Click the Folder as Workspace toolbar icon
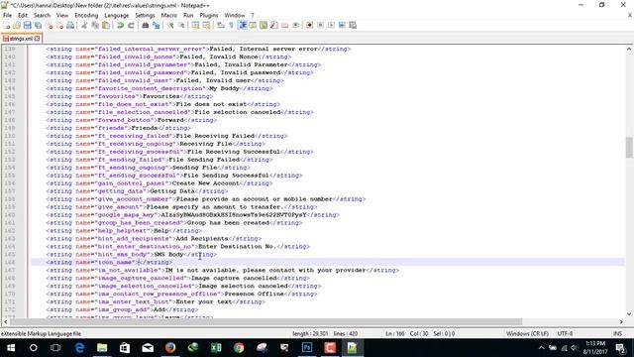 point(285,25)
